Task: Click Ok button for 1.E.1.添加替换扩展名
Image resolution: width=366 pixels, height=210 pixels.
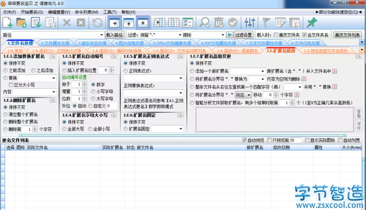Action: pos(52,56)
